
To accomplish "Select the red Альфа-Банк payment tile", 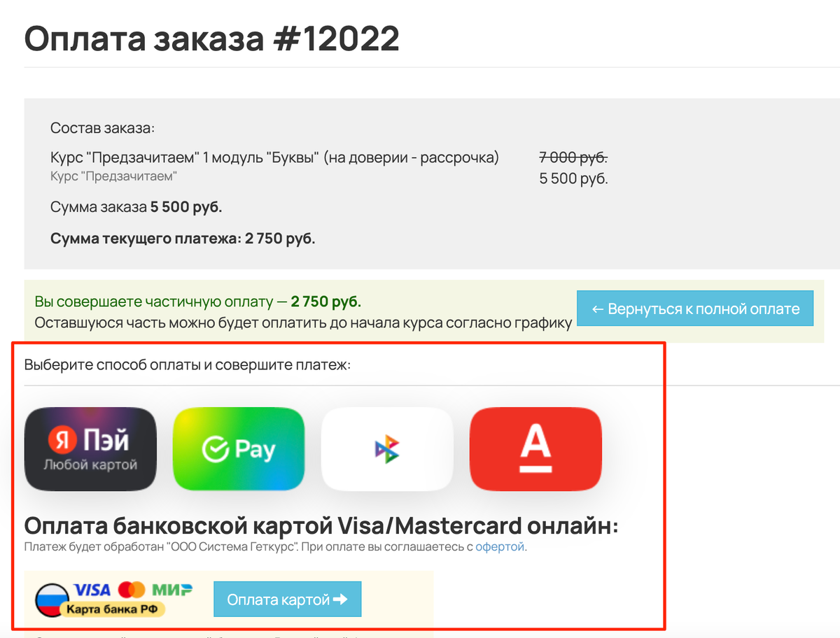I will click(535, 448).
